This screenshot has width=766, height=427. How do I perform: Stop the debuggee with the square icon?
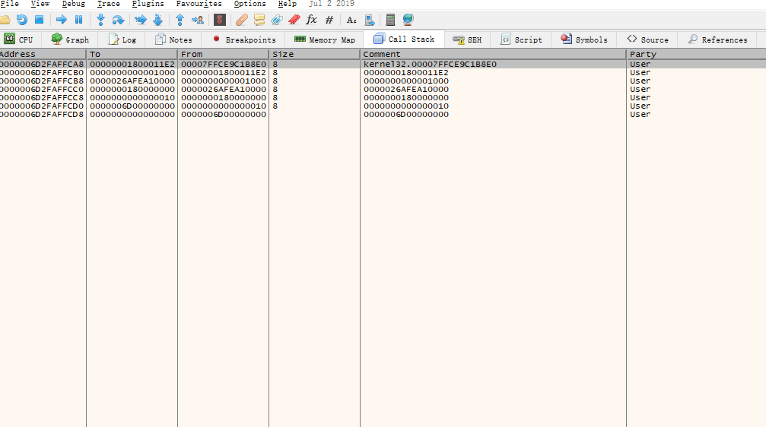(x=39, y=20)
